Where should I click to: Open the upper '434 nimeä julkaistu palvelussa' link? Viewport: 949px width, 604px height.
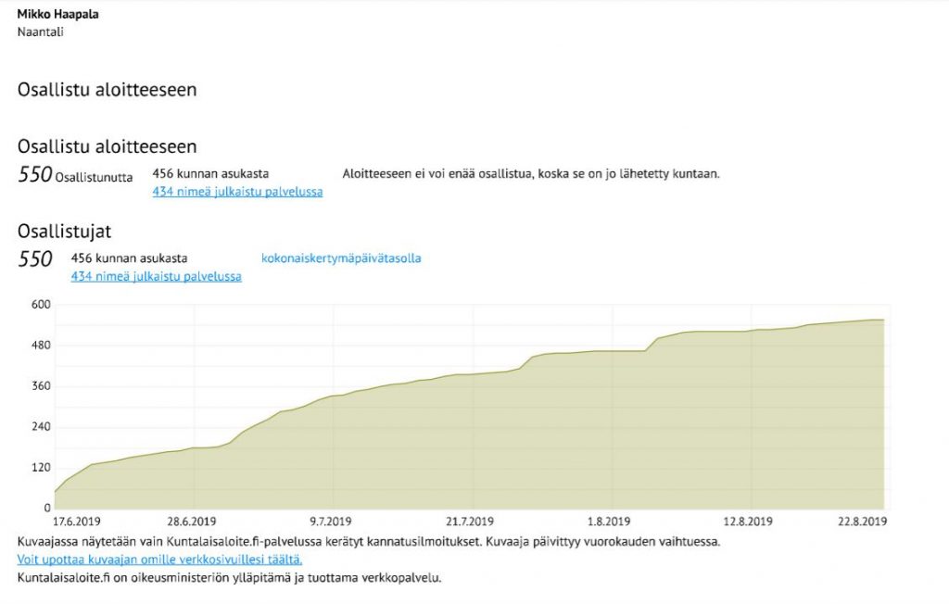tap(237, 192)
